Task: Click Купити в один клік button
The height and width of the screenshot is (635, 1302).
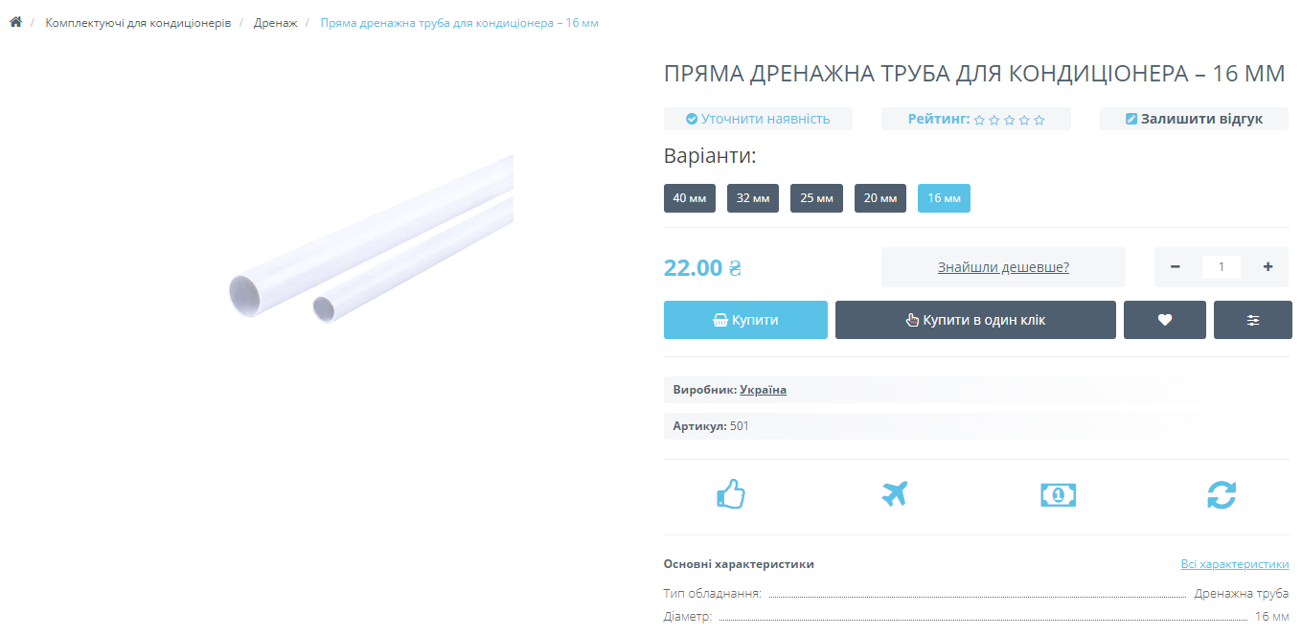Action: tap(975, 320)
